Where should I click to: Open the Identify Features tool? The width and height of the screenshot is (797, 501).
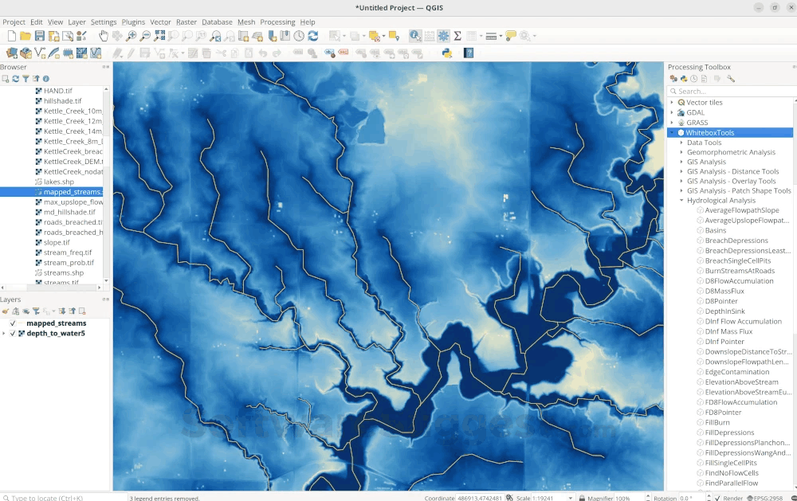[415, 35]
